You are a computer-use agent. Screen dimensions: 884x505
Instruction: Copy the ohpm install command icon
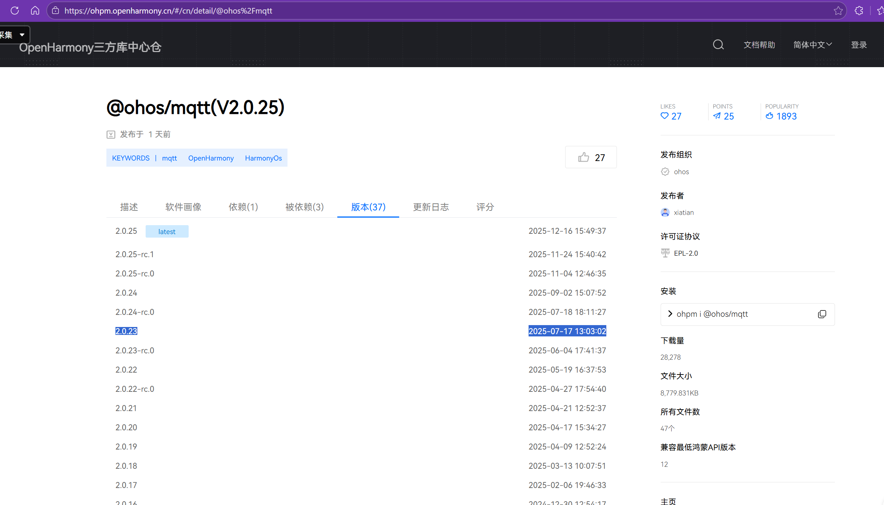[822, 314]
